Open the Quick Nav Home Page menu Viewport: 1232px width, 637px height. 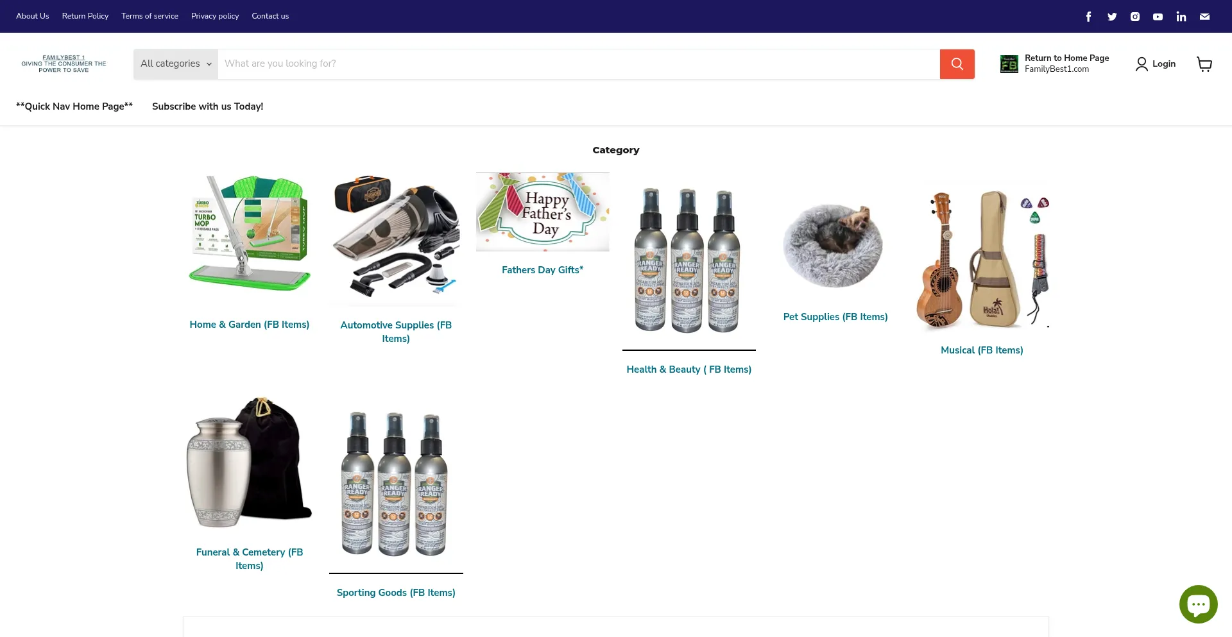74,106
